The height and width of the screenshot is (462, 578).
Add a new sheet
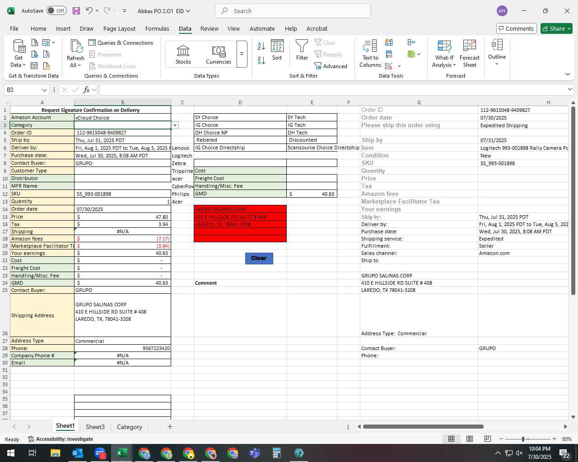coord(170,426)
